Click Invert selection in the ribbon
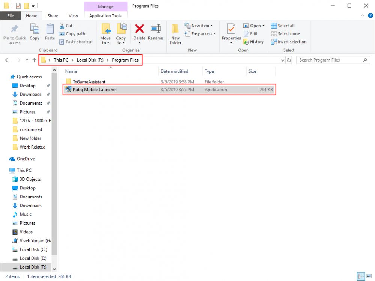This screenshot has height=281, width=375. coord(289,42)
